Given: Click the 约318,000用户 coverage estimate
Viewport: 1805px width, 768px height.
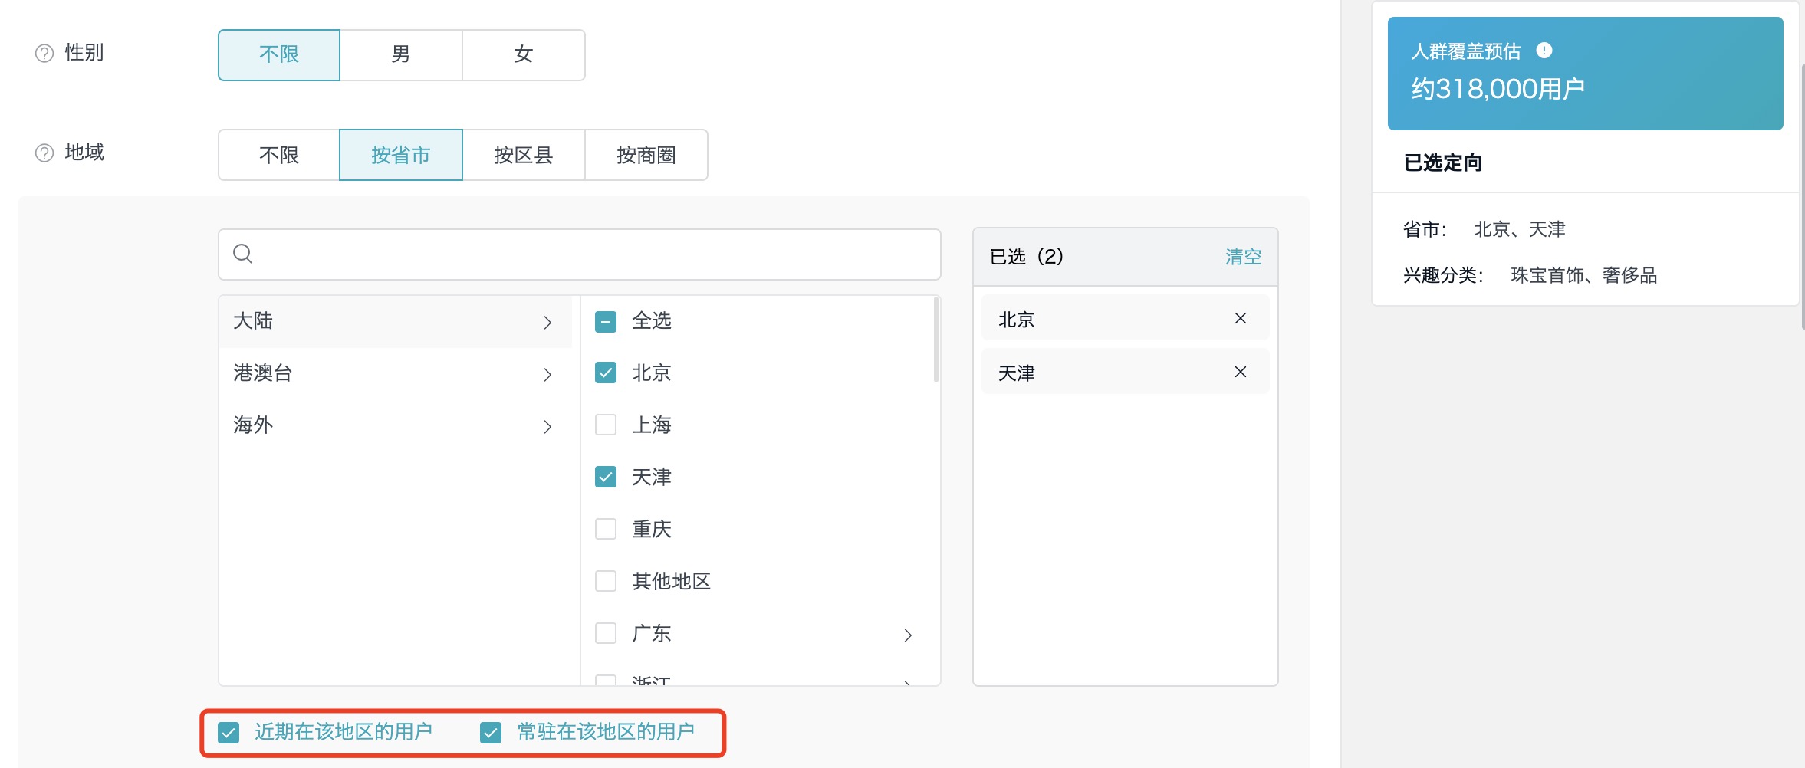Looking at the screenshot, I should [1498, 89].
